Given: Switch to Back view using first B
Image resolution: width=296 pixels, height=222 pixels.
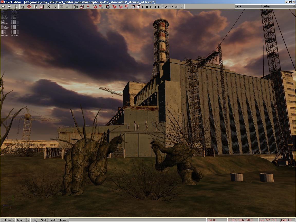Looking at the screenshot, I should point(147,7).
